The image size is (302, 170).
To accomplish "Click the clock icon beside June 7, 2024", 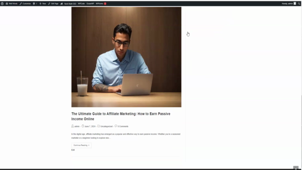I will pos(83,126).
